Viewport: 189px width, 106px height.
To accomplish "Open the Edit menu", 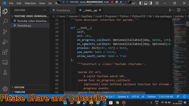I will [19, 3].
